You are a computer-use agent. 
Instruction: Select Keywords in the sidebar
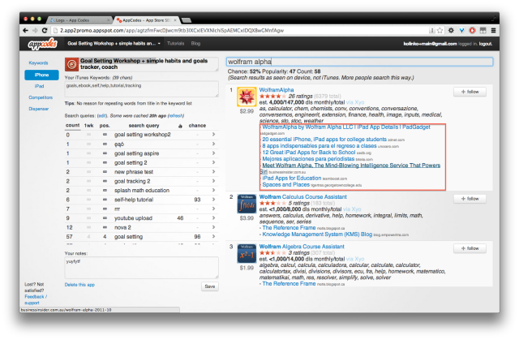[x=38, y=63]
